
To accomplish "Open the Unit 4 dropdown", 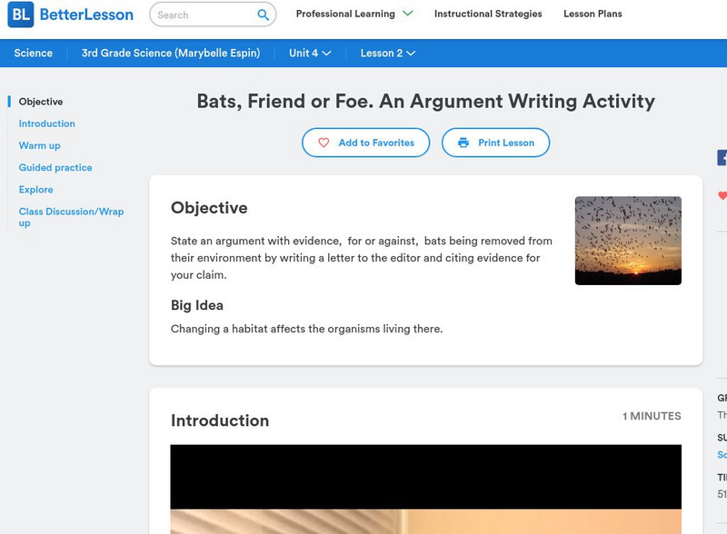I will click(310, 54).
